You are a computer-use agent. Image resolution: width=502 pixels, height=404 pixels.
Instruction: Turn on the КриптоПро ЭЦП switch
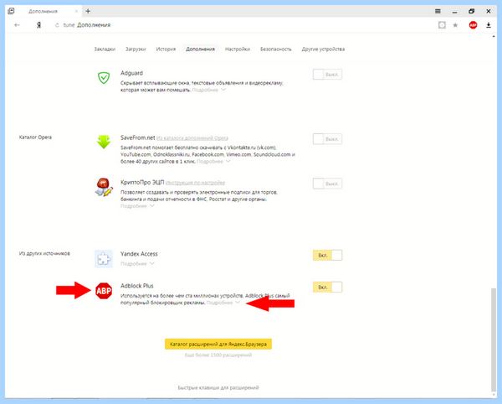coord(327,184)
